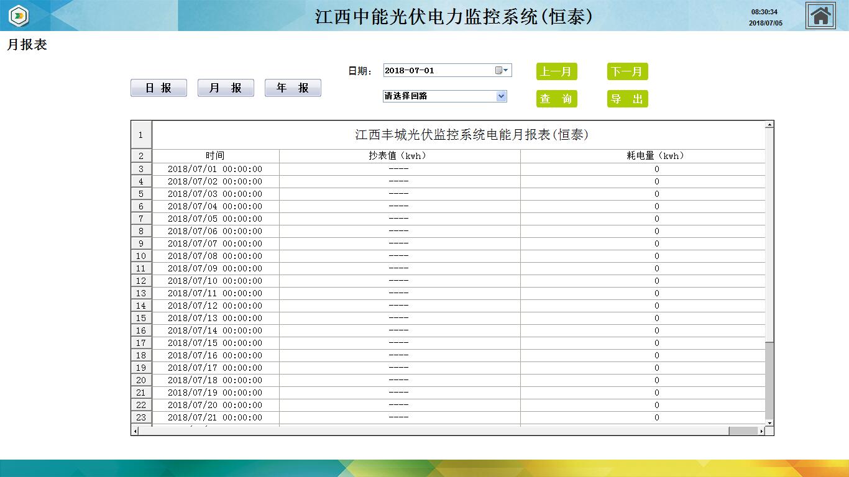Expand the 请选择回路 circuit dropdown
Image resolution: width=849 pixels, height=477 pixels.
(501, 96)
